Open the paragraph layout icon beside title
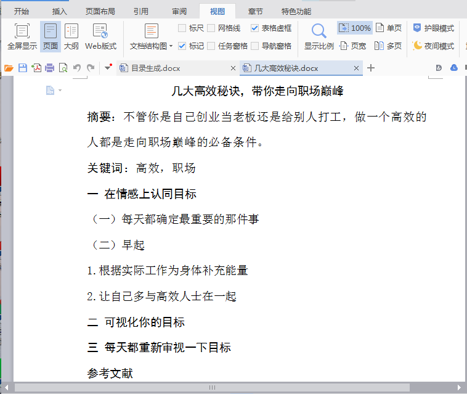 click(x=50, y=90)
